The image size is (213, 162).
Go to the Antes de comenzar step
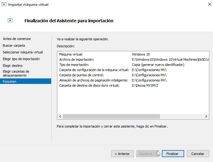coord(17,39)
